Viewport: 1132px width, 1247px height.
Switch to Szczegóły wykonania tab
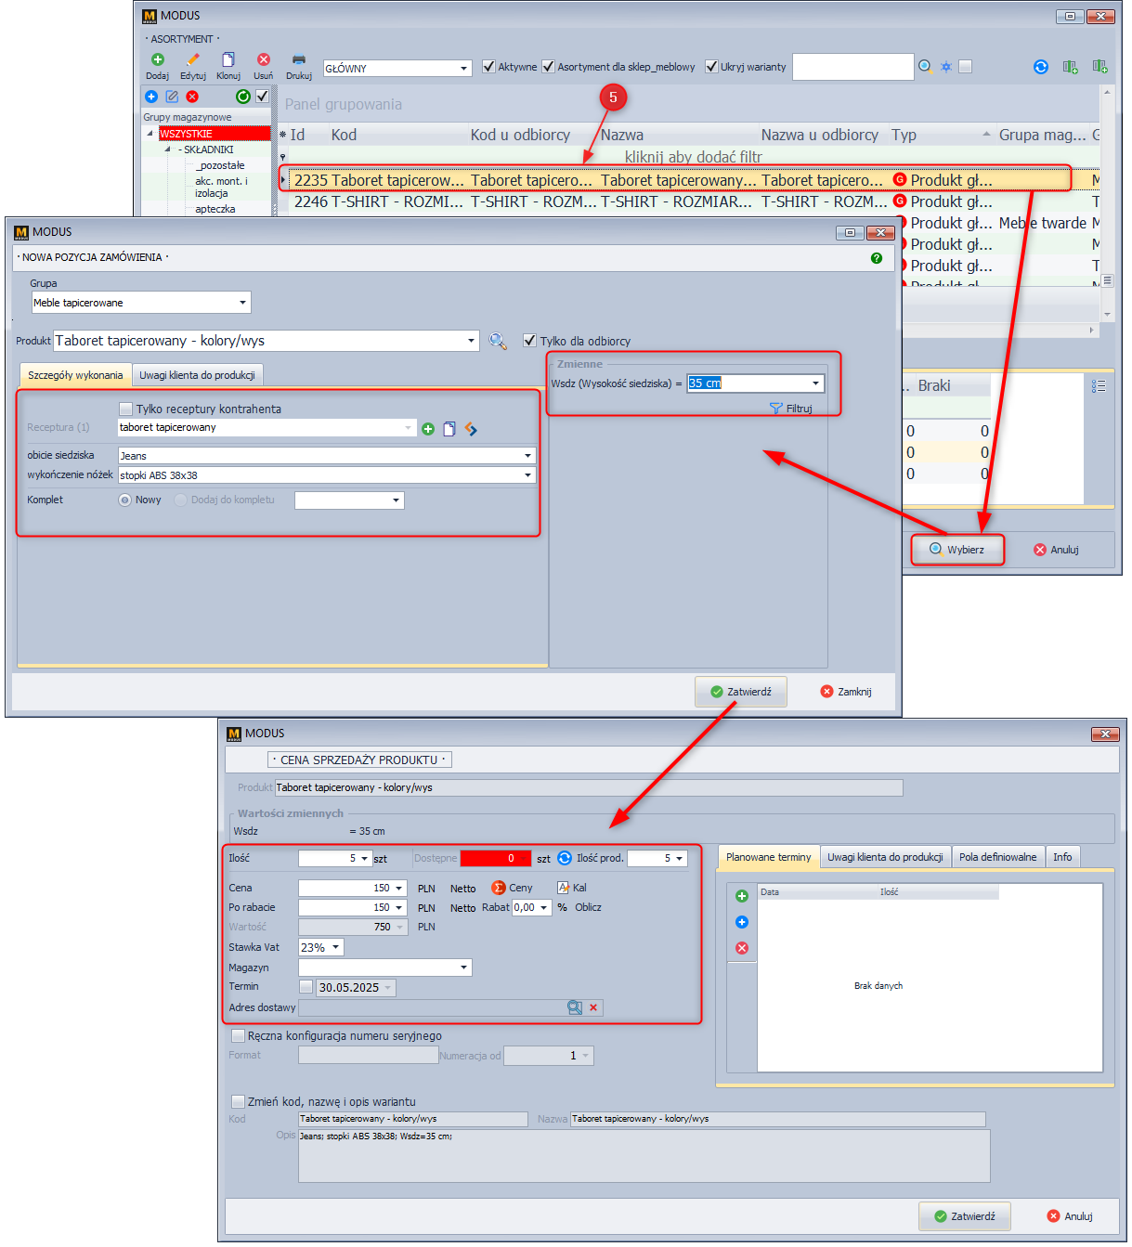tap(75, 375)
